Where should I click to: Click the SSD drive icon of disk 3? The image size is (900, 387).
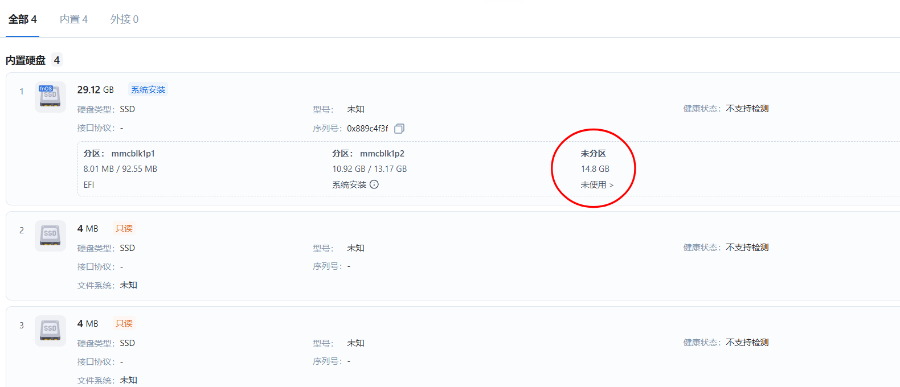pos(50,331)
